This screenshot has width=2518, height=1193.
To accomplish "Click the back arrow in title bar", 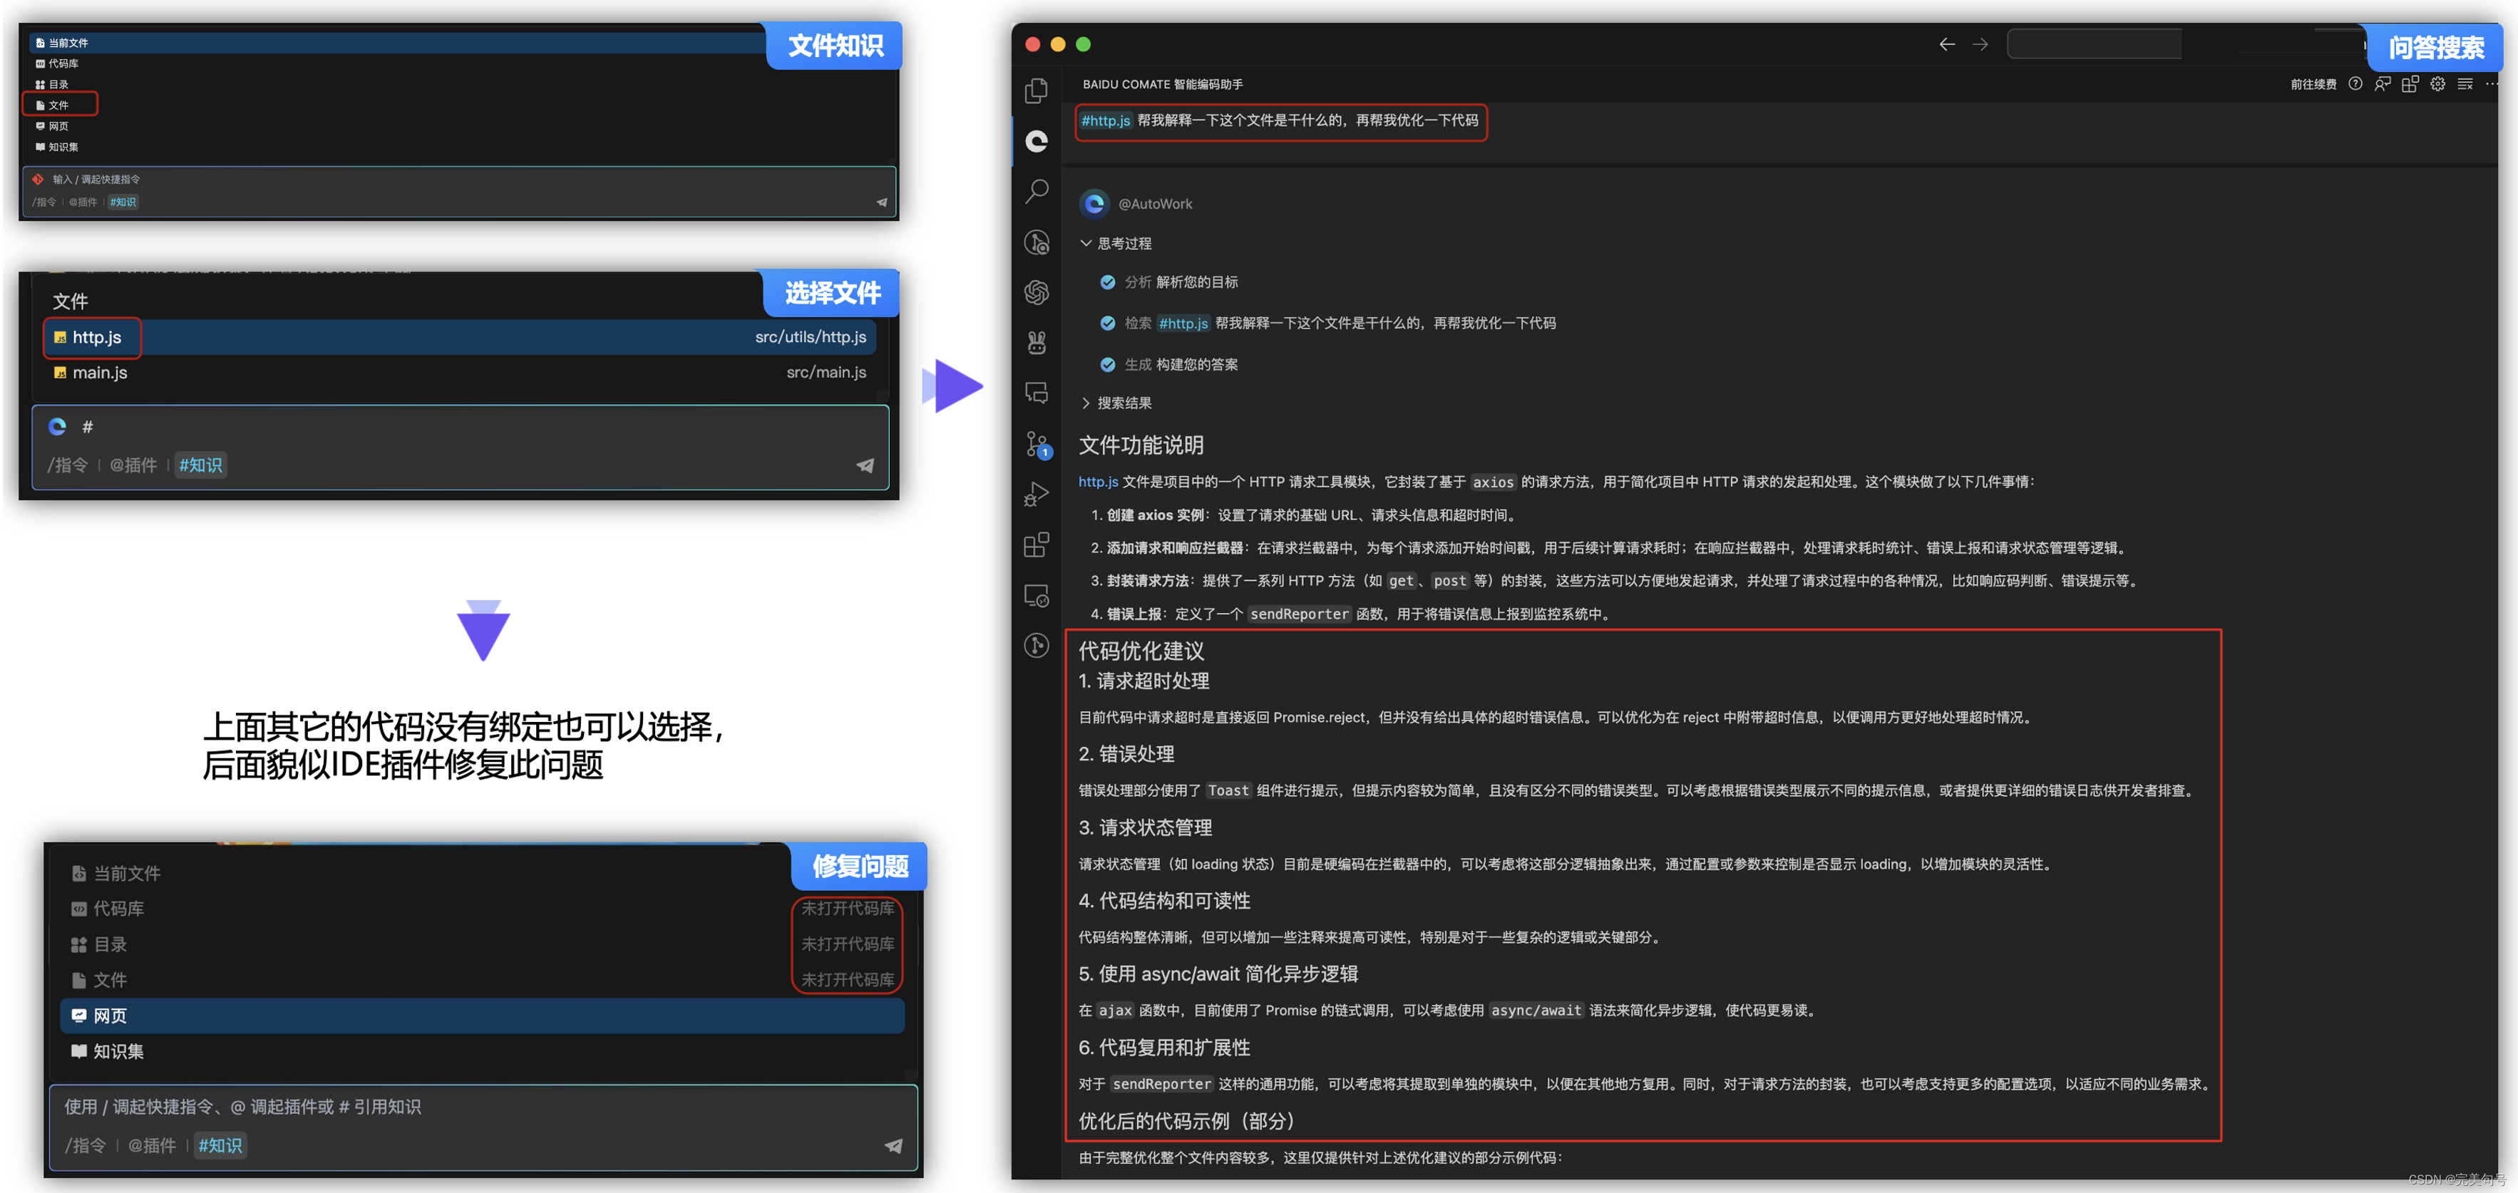I will tap(1946, 44).
